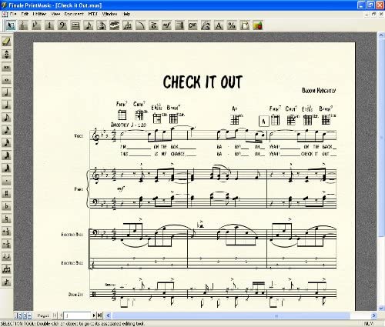
Task: Go to the last page button
Action: [100, 315]
